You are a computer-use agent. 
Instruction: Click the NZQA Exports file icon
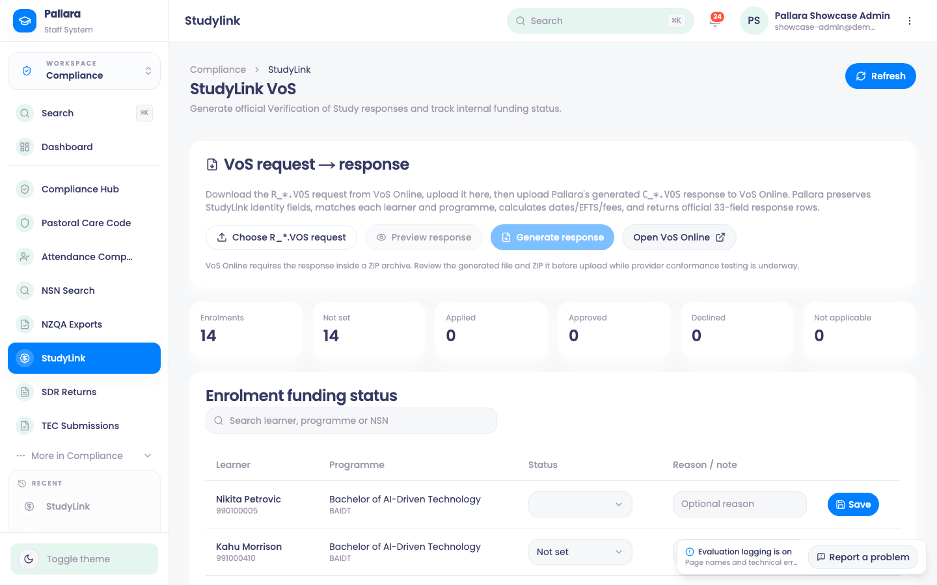pyautogui.click(x=25, y=324)
